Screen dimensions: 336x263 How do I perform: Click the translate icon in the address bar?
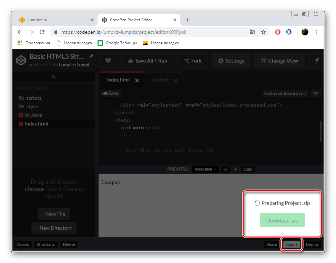252,32
